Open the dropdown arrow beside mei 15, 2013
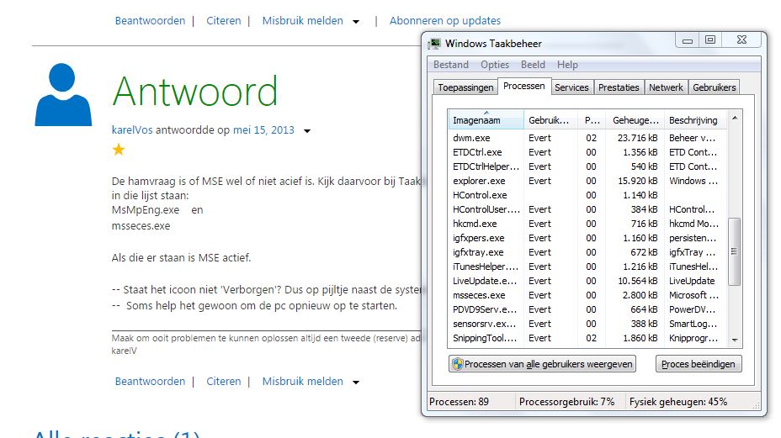The image size is (781, 438). tap(307, 131)
